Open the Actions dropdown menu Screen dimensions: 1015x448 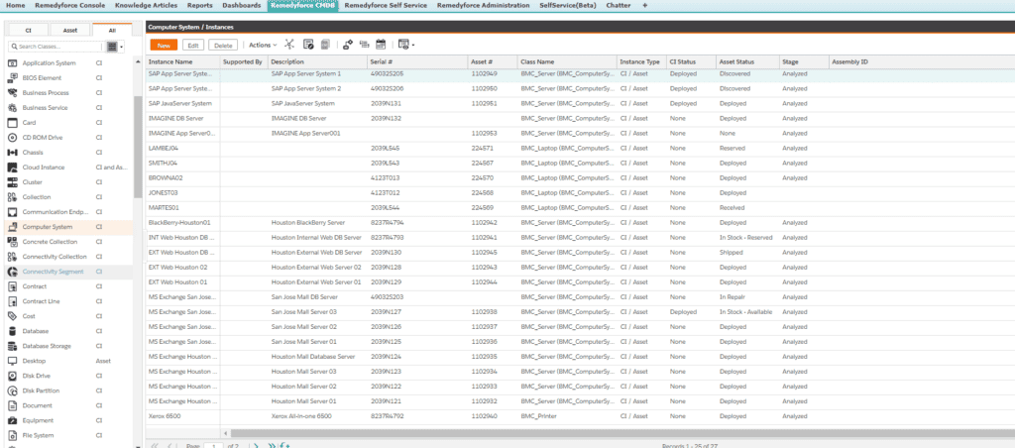(263, 45)
